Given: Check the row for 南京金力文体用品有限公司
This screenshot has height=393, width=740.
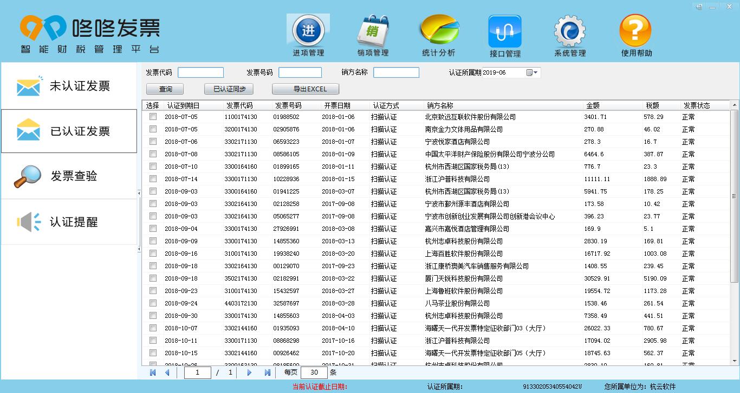Looking at the screenshot, I should [153, 129].
